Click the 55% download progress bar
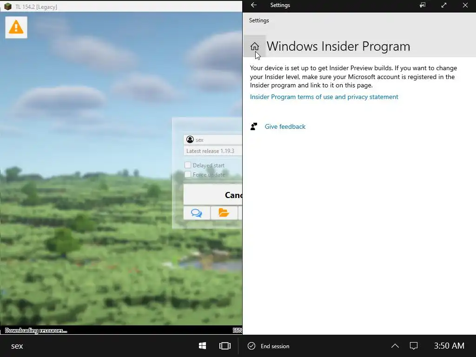Viewport: 476px width, 357px height. click(121, 331)
